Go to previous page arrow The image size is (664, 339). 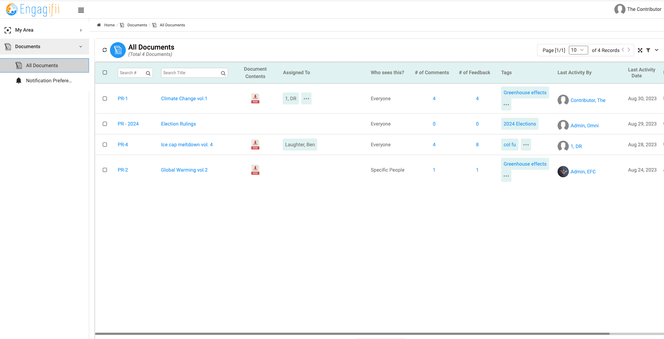pos(623,50)
